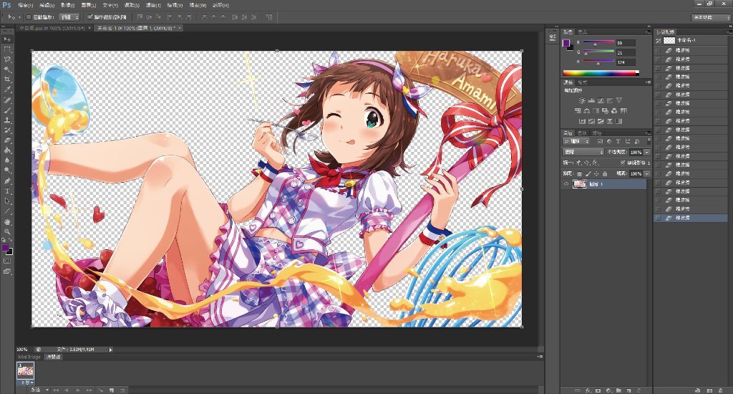
Task: Select the Brush tool
Action: 7,110
